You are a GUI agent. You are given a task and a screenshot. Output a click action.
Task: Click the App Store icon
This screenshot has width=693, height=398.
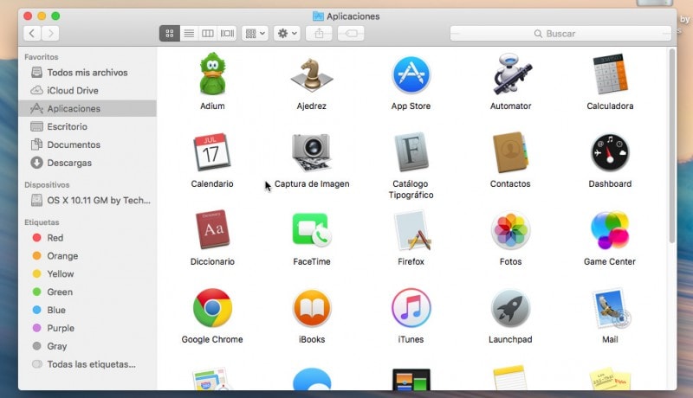[411, 74]
